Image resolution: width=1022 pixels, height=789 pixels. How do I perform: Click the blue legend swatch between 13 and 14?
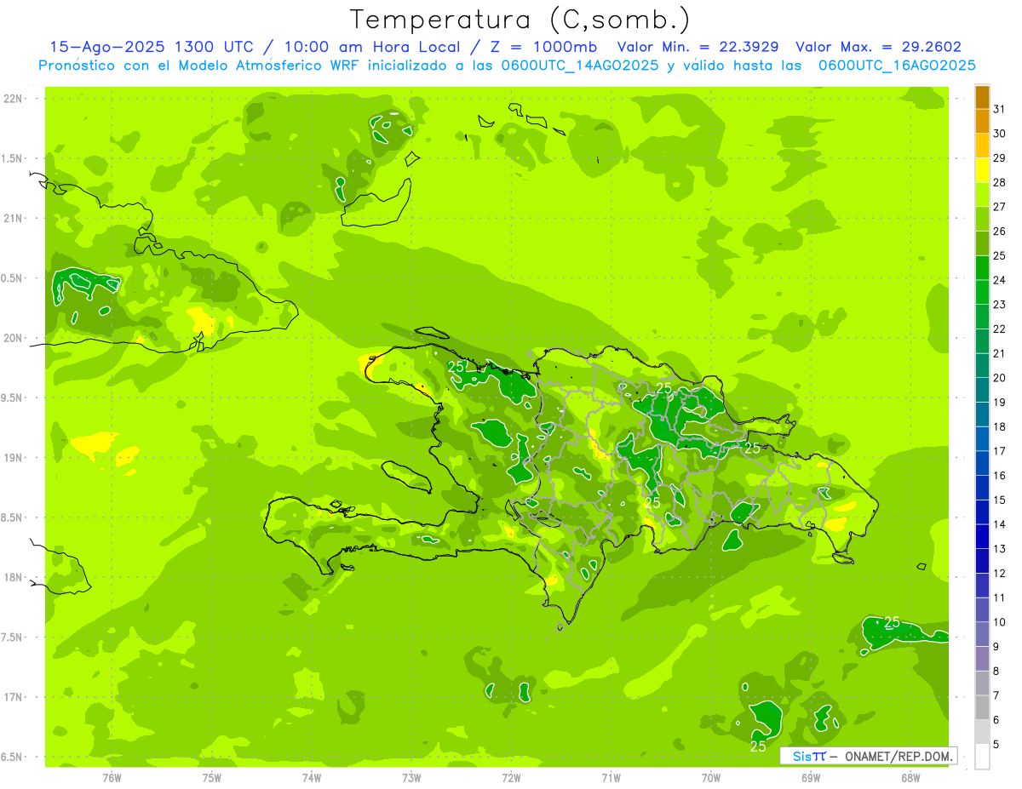pyautogui.click(x=982, y=537)
